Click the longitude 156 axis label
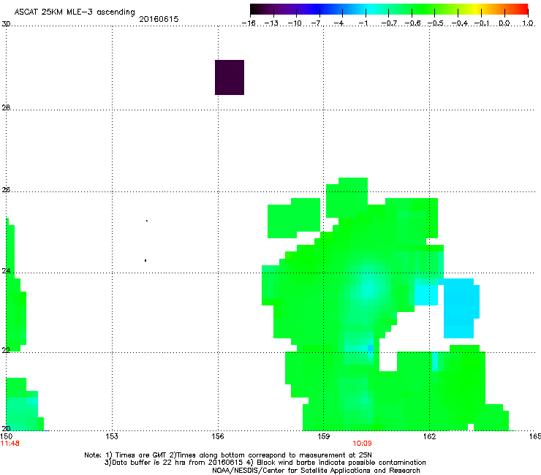The width and height of the screenshot is (541, 475). click(x=218, y=436)
